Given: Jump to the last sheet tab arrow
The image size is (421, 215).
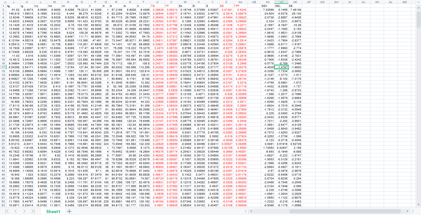Looking at the screenshot, I should coord(33,211).
